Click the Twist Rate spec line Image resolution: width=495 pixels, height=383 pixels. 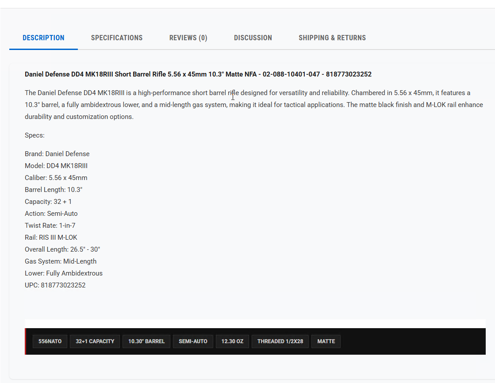pyautogui.click(x=50, y=225)
